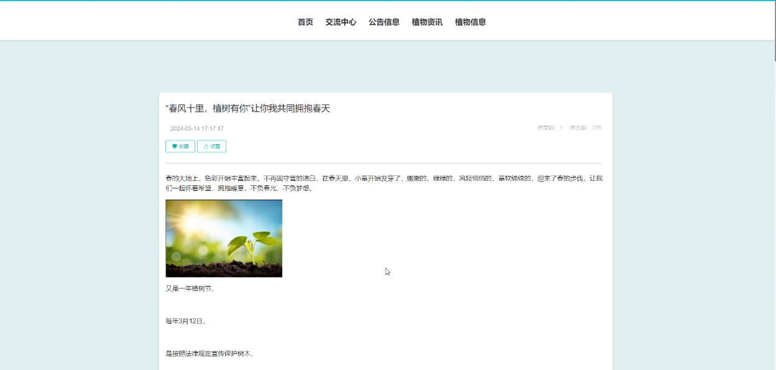Click the 点击数: 376 counter
The image size is (776, 370).
click(586, 128)
